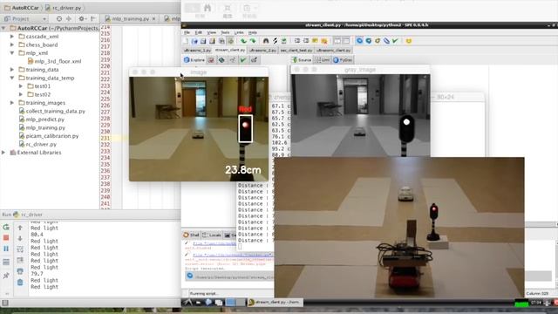This screenshot has width=558, height=314.
Task: Open Explore sidebar tab in SPE
Action: (x=194, y=60)
